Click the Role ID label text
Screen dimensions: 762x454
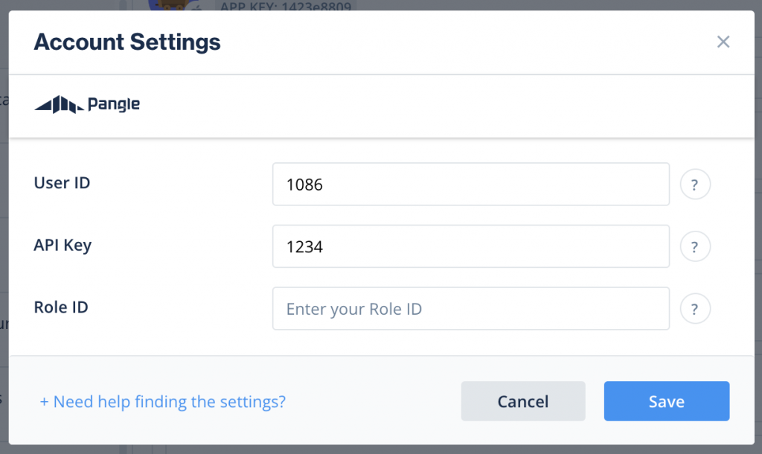click(61, 307)
